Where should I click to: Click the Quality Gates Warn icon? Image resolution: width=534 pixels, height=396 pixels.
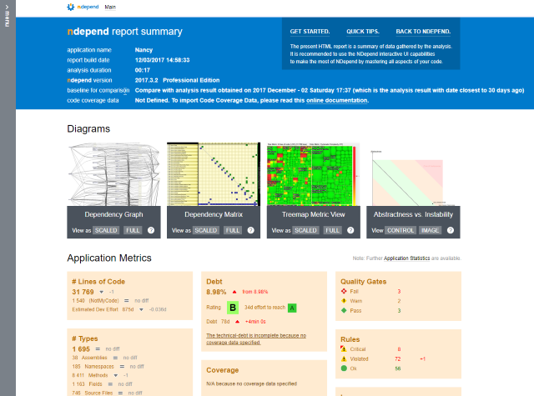coord(344,301)
